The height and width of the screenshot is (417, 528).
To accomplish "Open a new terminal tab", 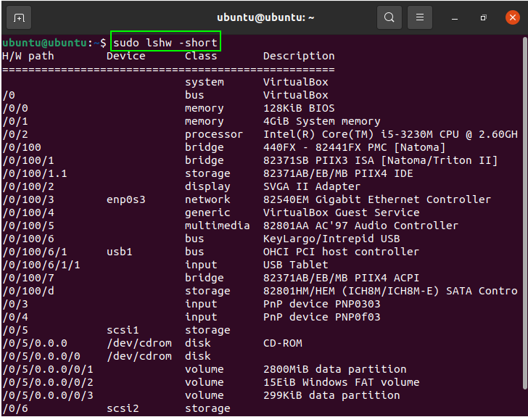I will (x=19, y=17).
